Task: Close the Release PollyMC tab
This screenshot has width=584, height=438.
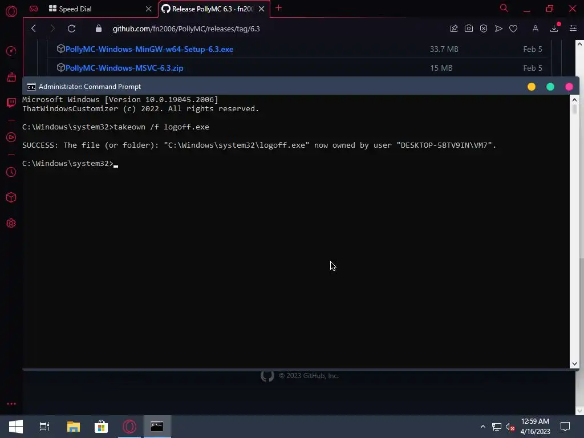Action: (x=261, y=9)
